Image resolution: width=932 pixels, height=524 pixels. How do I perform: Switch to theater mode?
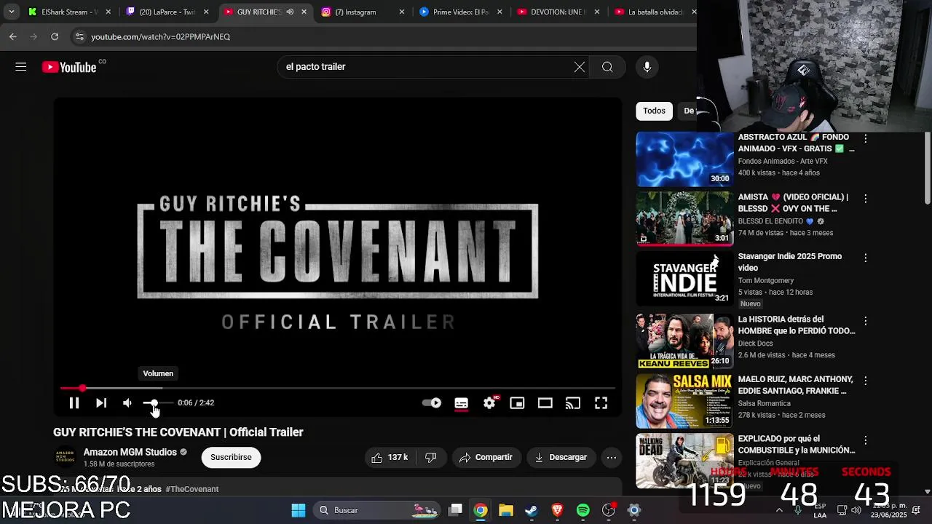(545, 402)
